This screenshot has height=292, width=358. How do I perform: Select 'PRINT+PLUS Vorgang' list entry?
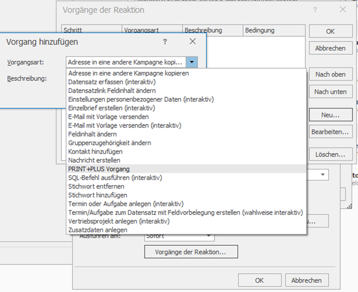tap(99, 169)
